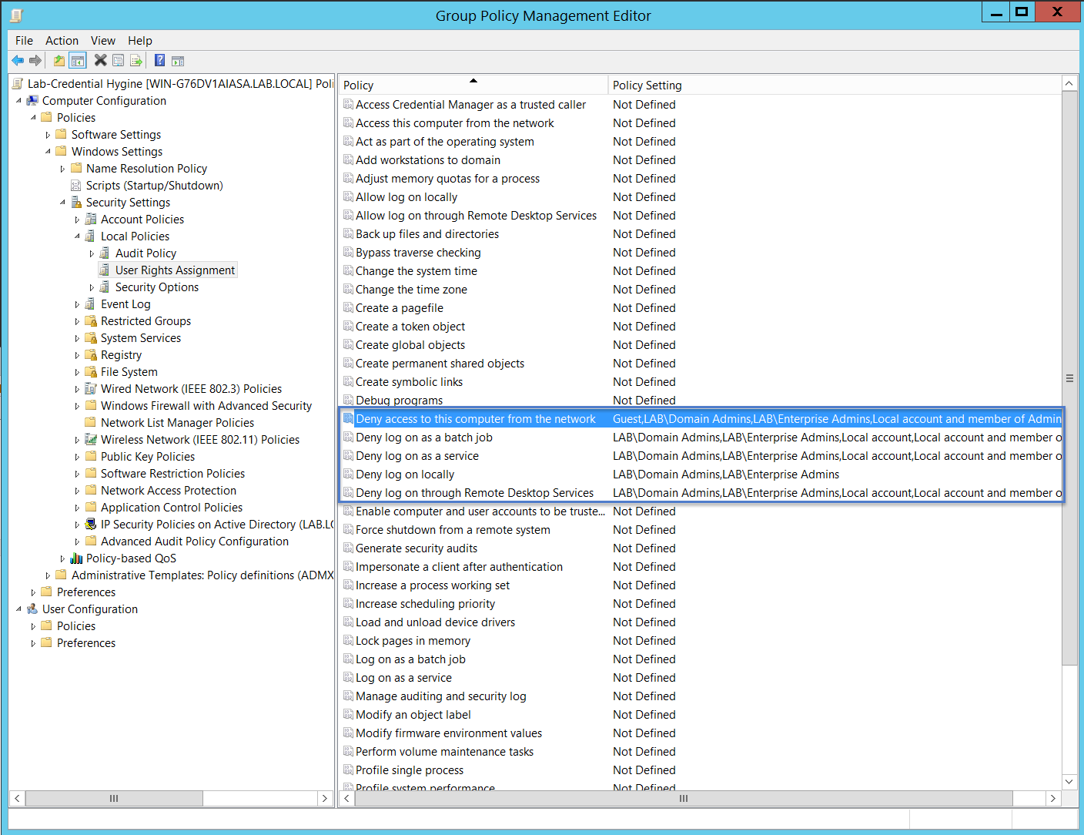The height and width of the screenshot is (835, 1084).
Task: Click the Lab-Credential Hygine policy scroll icon
Action: (18, 84)
